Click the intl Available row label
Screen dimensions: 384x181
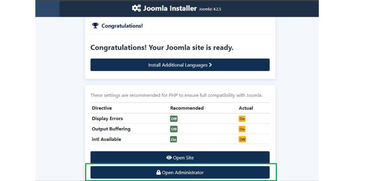click(106, 139)
